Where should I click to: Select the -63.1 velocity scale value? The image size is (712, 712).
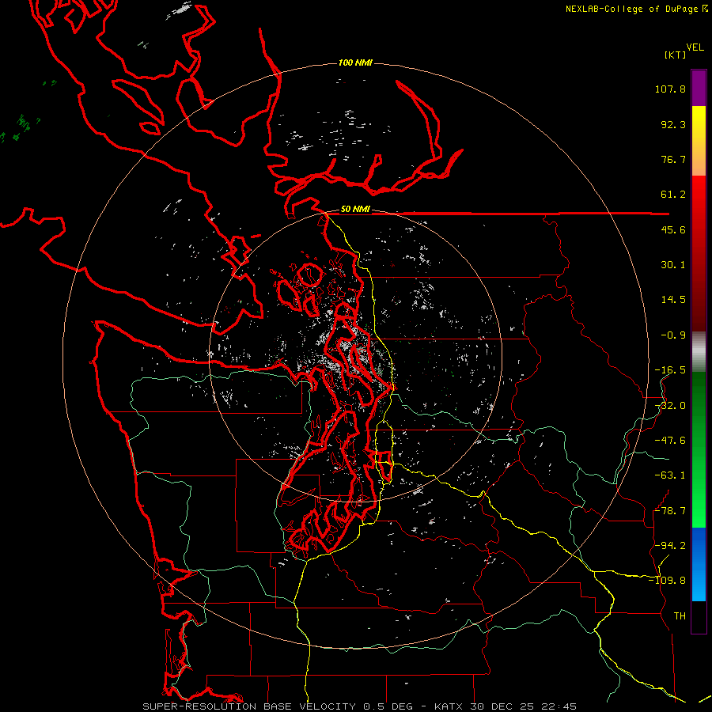(x=670, y=475)
